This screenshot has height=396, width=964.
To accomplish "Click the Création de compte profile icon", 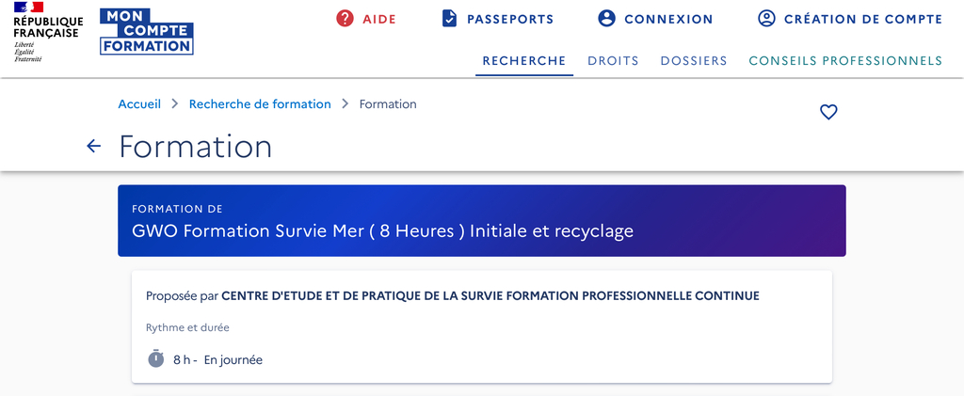I will [x=766, y=19].
